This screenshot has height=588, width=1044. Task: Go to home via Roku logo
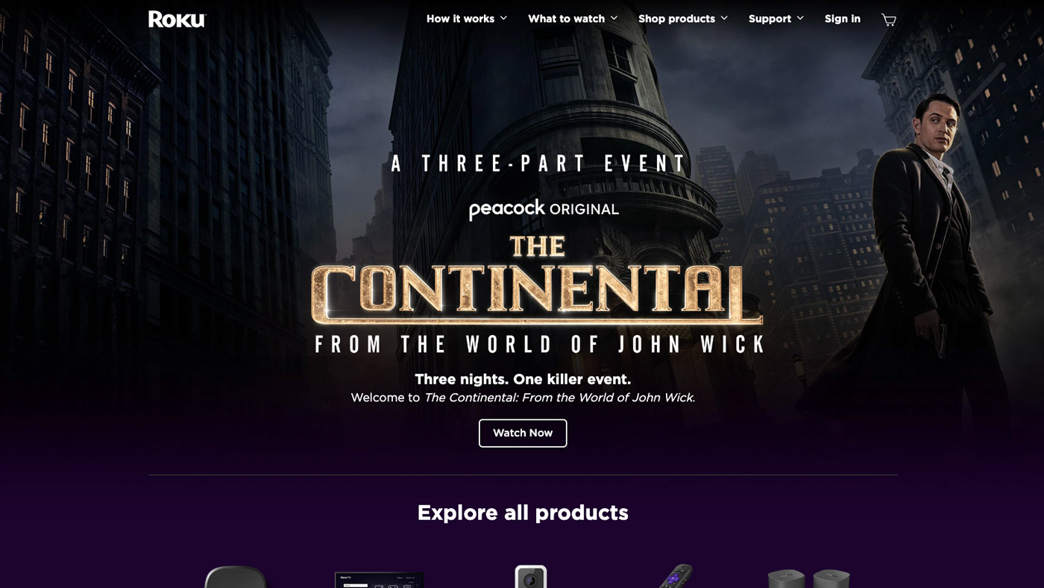(177, 19)
